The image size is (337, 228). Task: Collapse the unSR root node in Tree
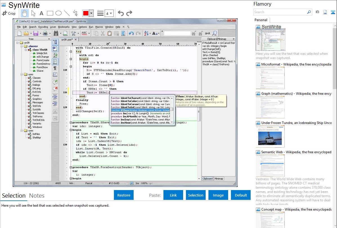18,43
